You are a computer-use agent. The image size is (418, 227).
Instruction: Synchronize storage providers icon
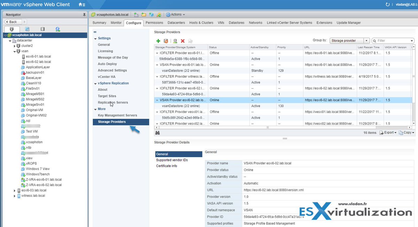pos(166,41)
